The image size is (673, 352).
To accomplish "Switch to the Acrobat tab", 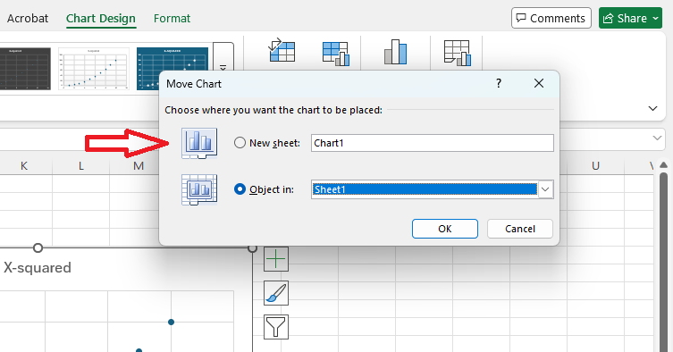I will pyautogui.click(x=28, y=19).
